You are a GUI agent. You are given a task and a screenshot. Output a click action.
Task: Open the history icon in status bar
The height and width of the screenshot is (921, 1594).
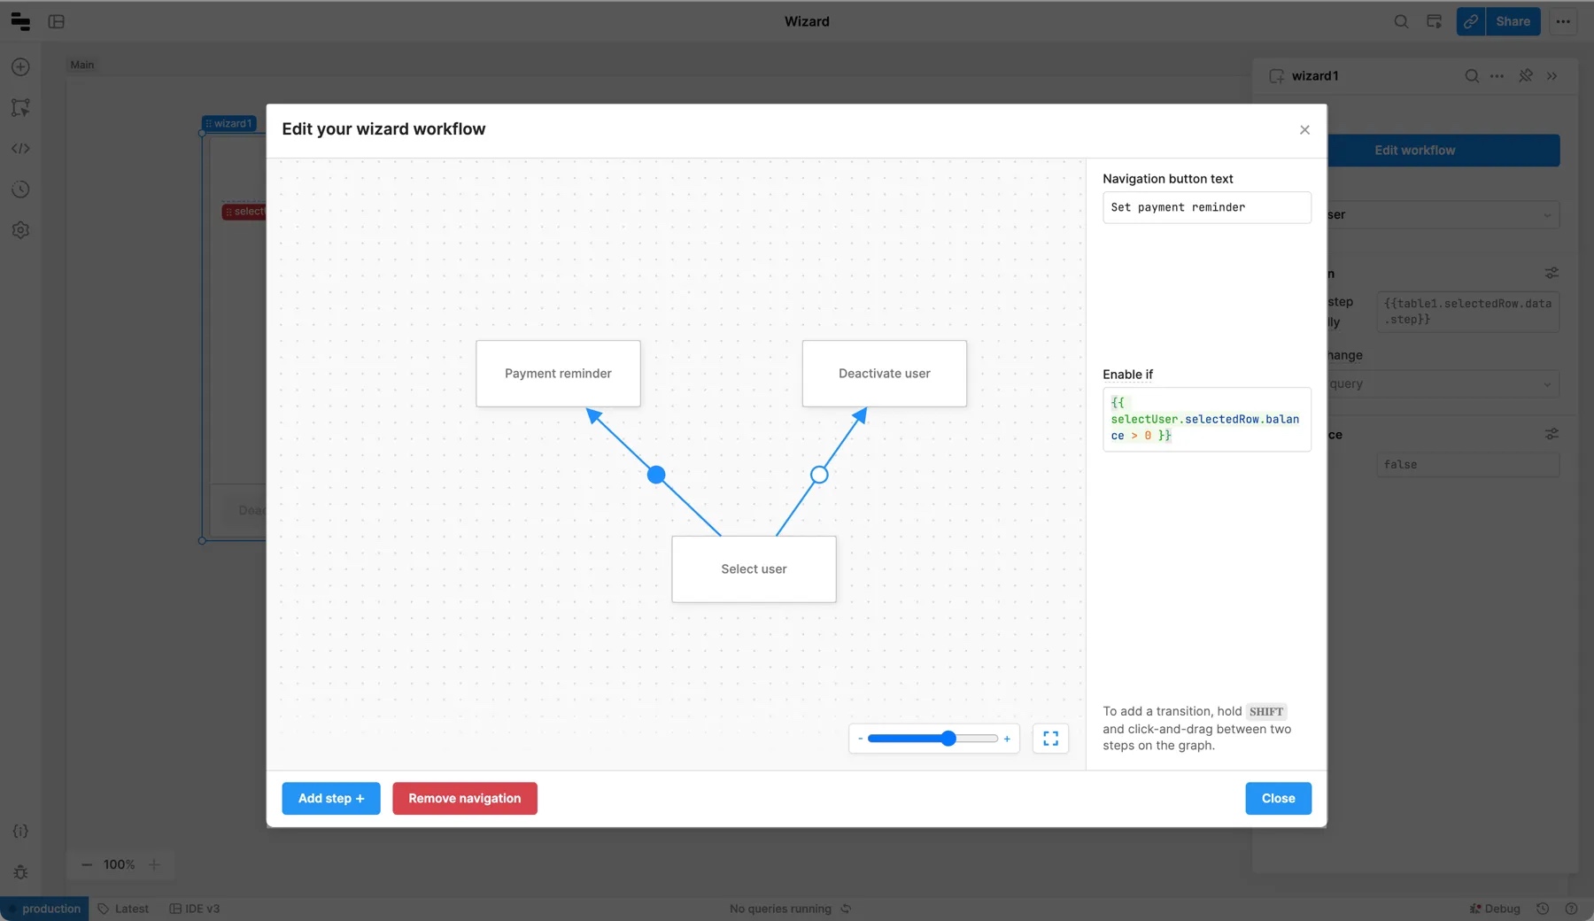pos(1543,909)
